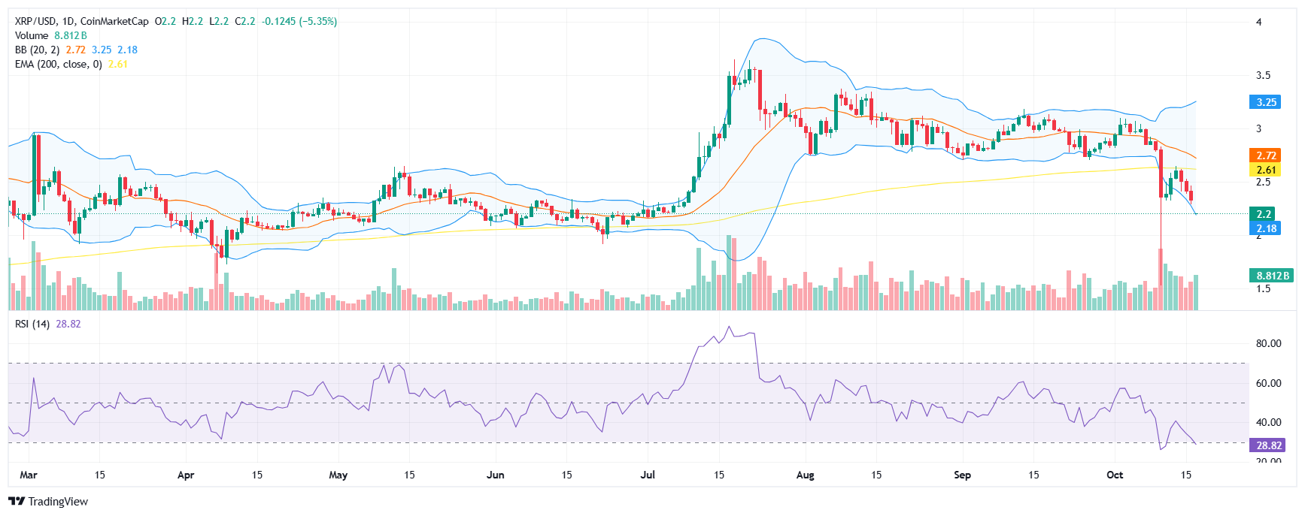This screenshot has height=516, width=1305.
Task: Select the Volume indicator label
Action: (32, 35)
